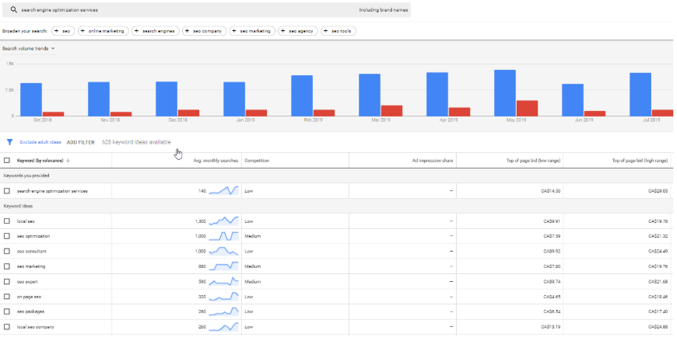Add the 'seo marketing' broaden-search chip
677x337 pixels.
[x=252, y=31]
